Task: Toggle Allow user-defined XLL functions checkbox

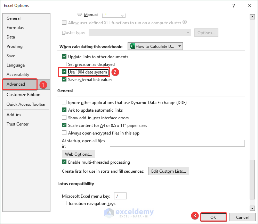Action: 64,22
